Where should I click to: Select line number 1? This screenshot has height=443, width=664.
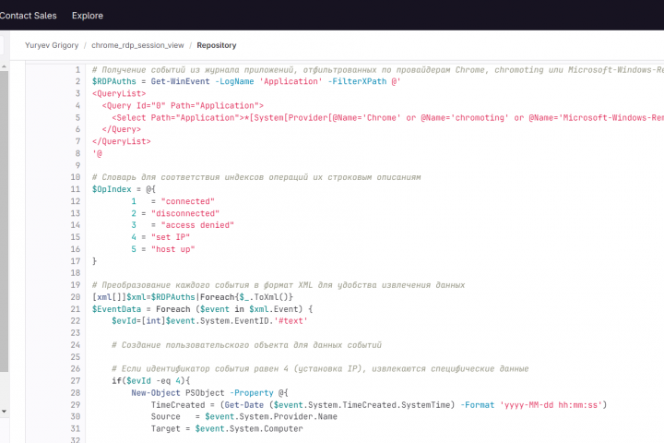click(x=77, y=69)
